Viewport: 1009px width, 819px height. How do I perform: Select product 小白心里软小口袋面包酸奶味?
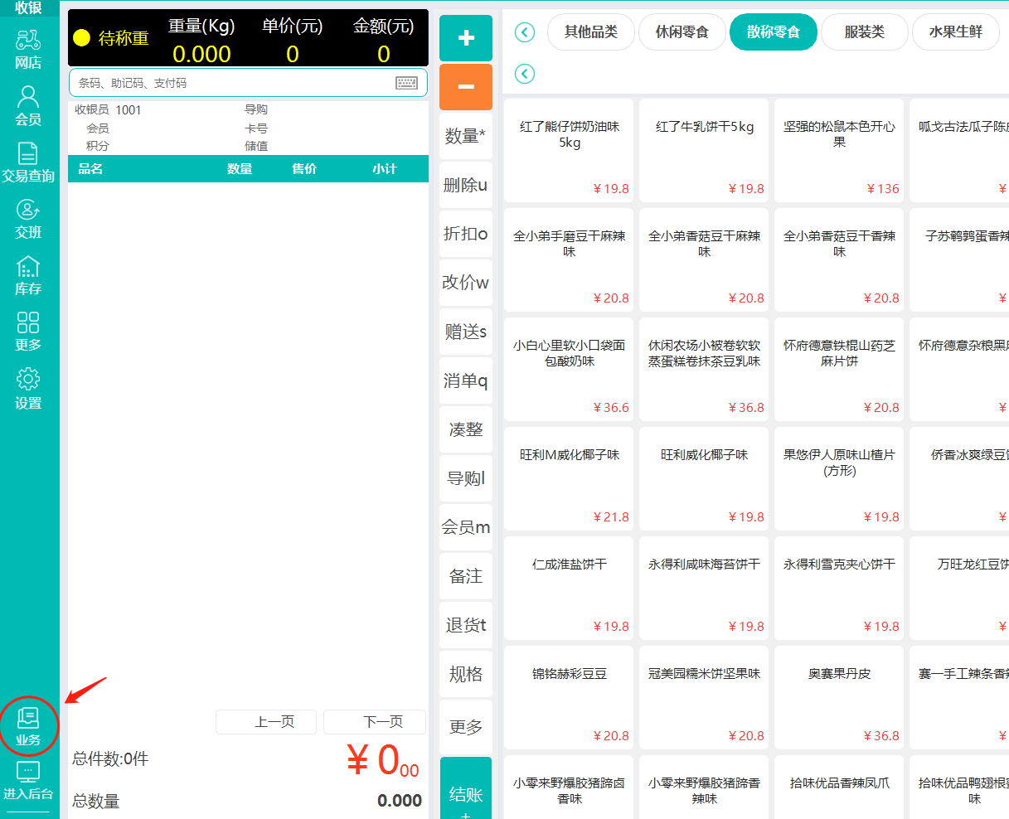click(569, 370)
